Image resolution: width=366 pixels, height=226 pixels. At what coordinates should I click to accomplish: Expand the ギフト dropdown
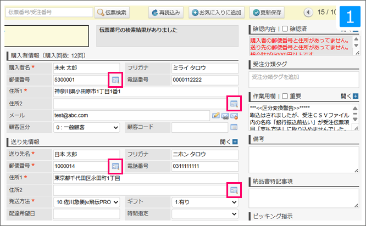point(205,202)
